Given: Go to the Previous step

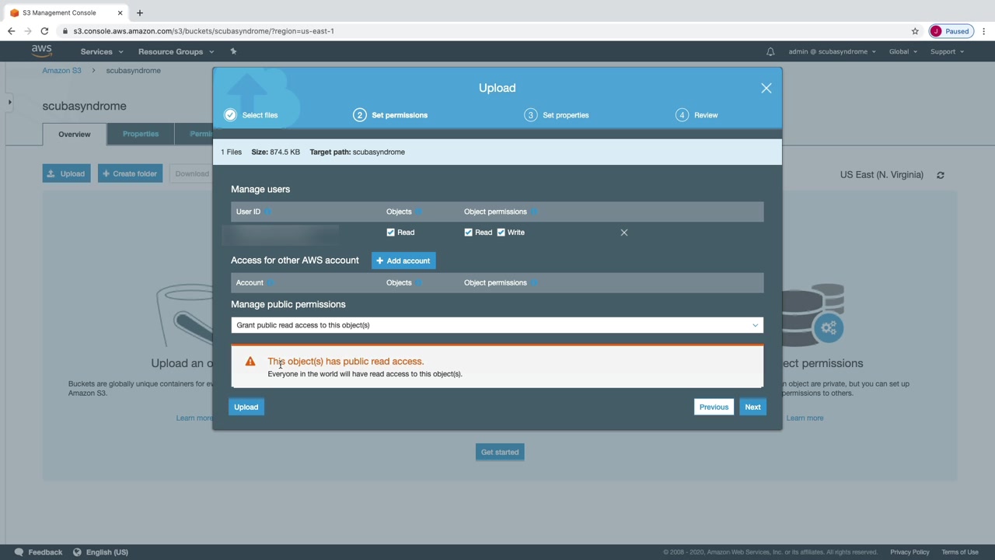Looking at the screenshot, I should [x=714, y=407].
